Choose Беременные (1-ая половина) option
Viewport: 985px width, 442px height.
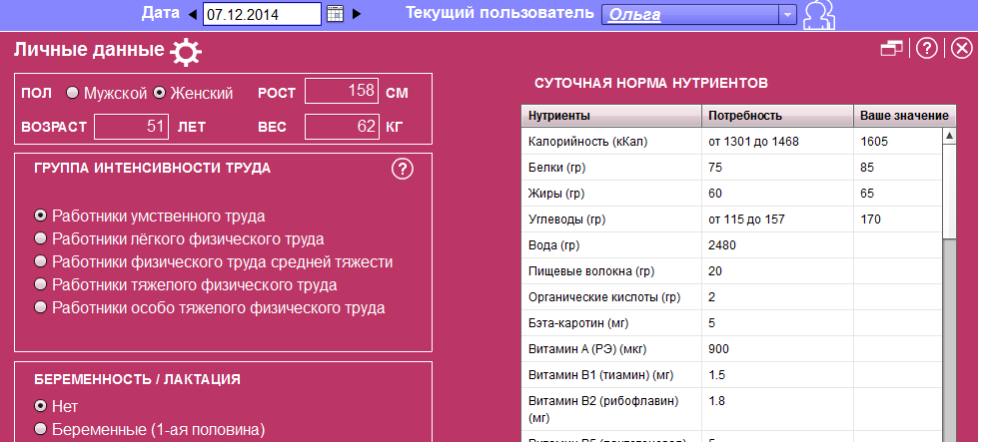pos(40,430)
